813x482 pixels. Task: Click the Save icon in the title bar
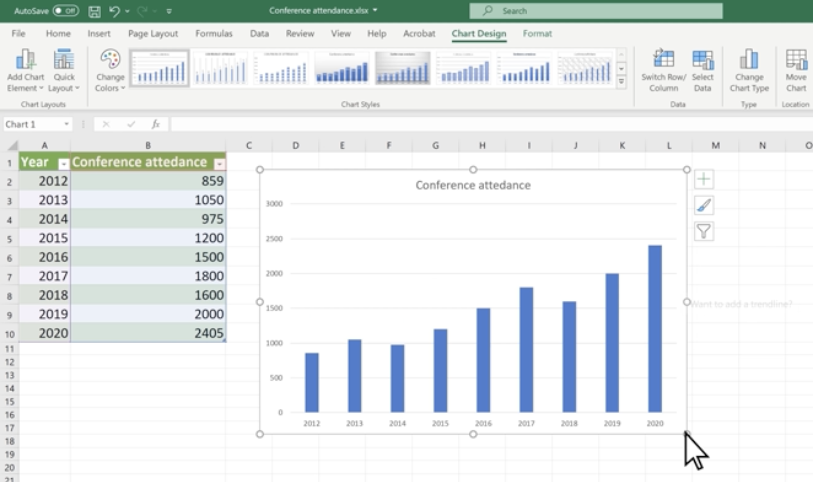pos(95,11)
